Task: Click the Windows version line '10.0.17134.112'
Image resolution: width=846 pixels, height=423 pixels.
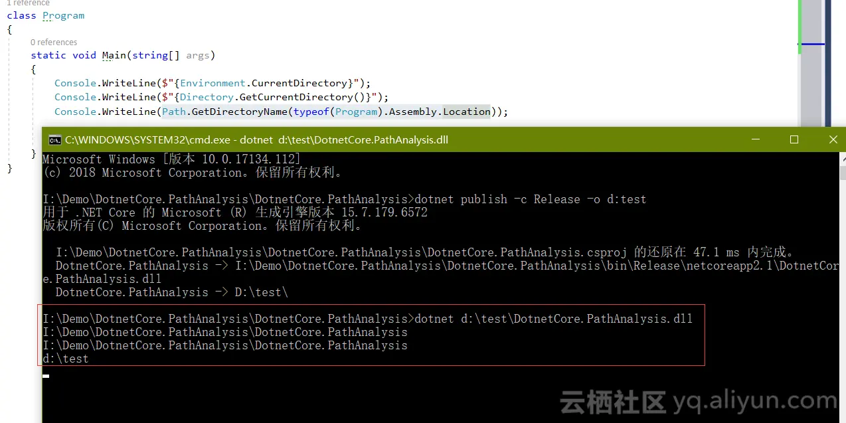Action: tap(171, 159)
